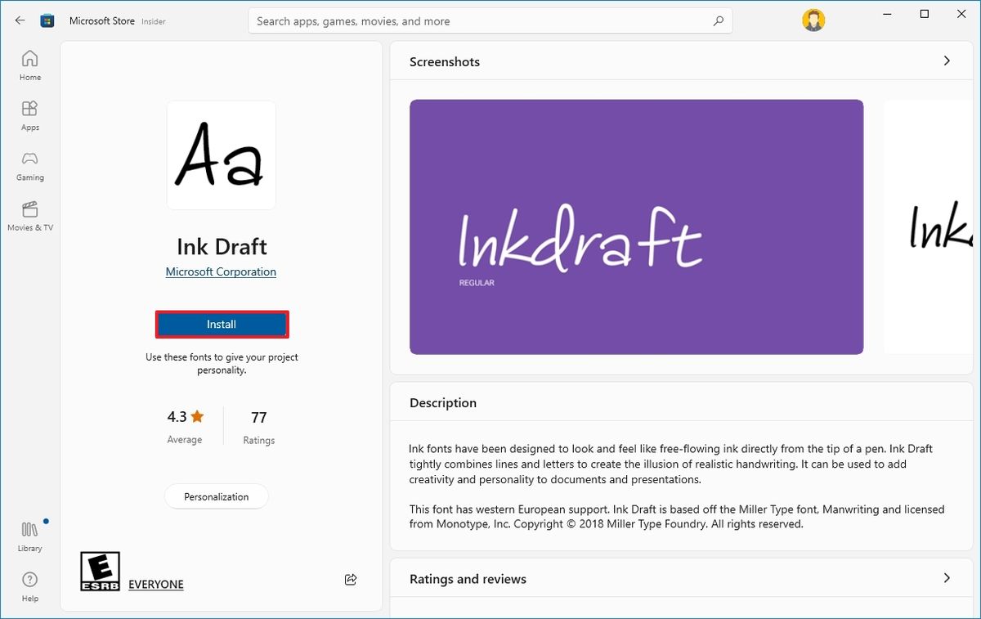The width and height of the screenshot is (981, 619).
Task: Click the search field for apps and games
Action: click(490, 20)
